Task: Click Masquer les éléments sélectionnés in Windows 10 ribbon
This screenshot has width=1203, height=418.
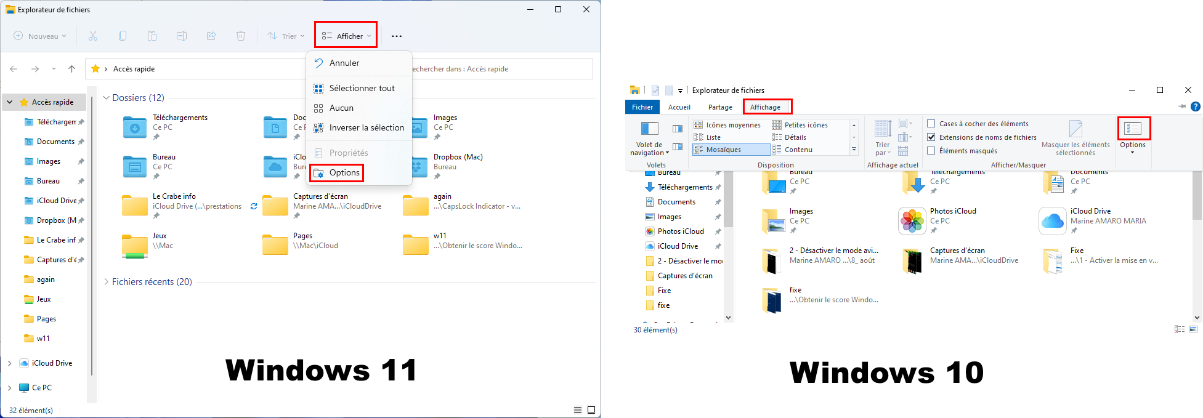Action: 1075,139
